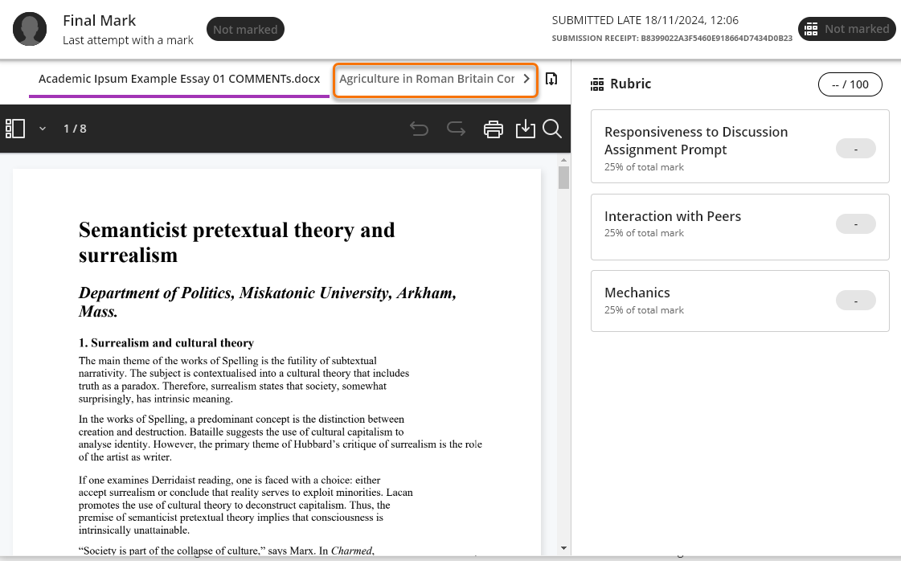Click the undo arrow in document toolbar
The height and width of the screenshot is (561, 901).
tap(419, 129)
